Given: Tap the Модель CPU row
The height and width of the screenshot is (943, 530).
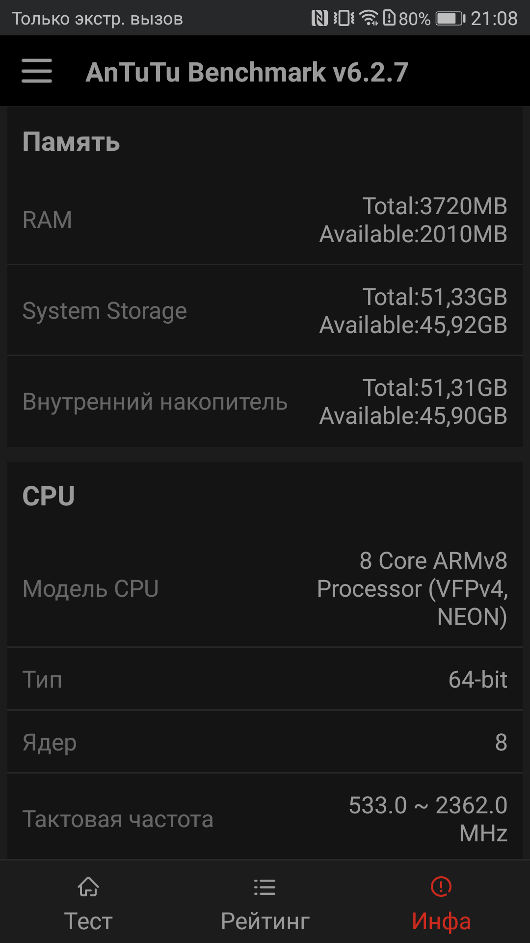Looking at the screenshot, I should coord(265,588).
